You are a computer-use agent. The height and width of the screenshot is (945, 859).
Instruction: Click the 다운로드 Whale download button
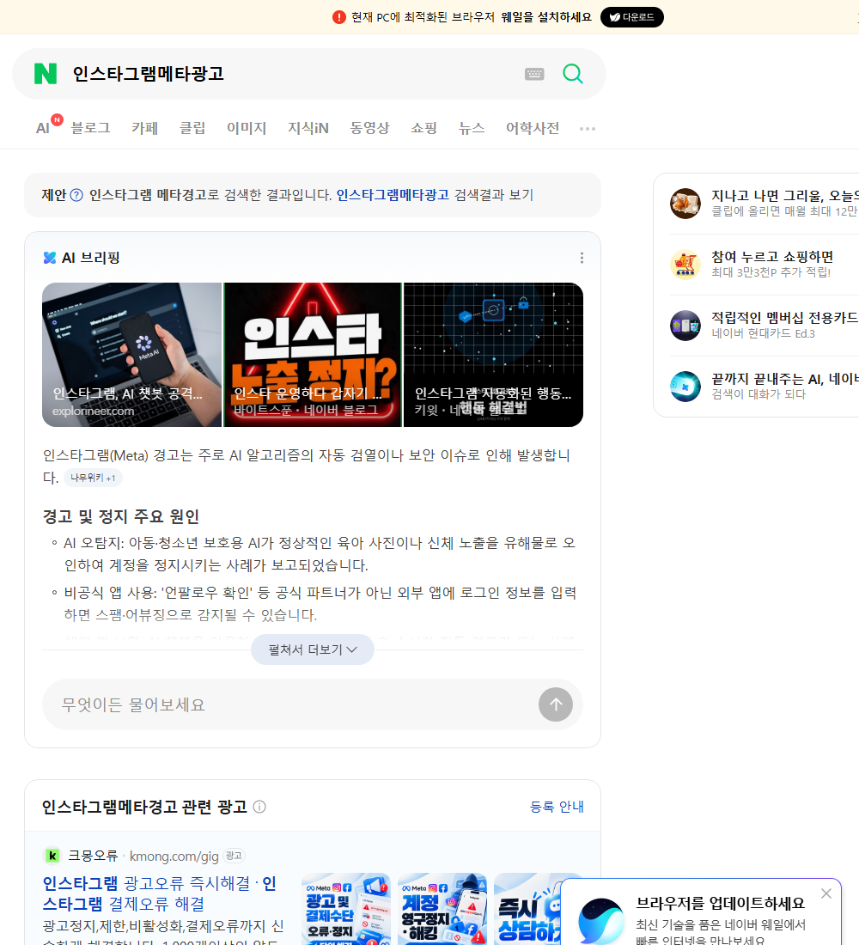click(x=631, y=17)
